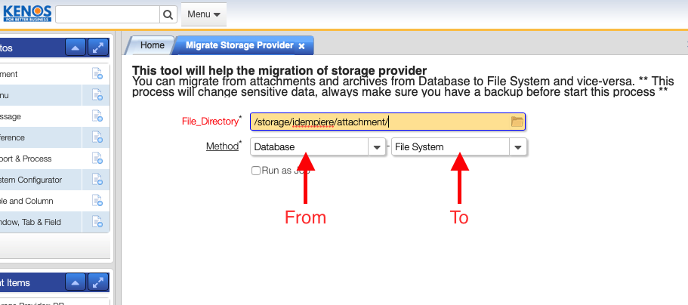The width and height of the screenshot is (688, 305).
Task: Maximize the Recent Items panel
Action: (98, 282)
